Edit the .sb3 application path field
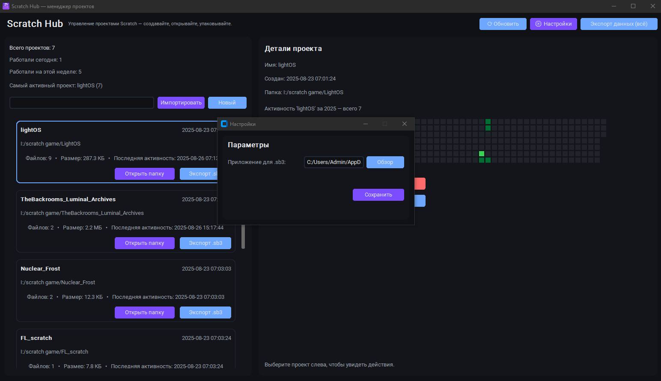 point(334,162)
